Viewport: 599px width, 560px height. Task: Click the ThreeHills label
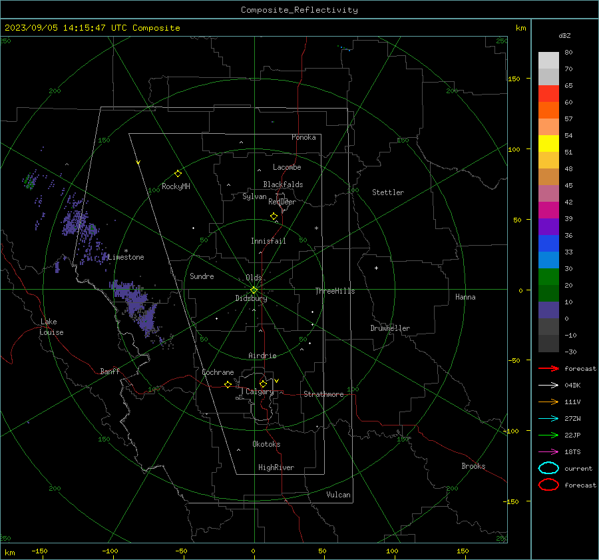point(335,291)
